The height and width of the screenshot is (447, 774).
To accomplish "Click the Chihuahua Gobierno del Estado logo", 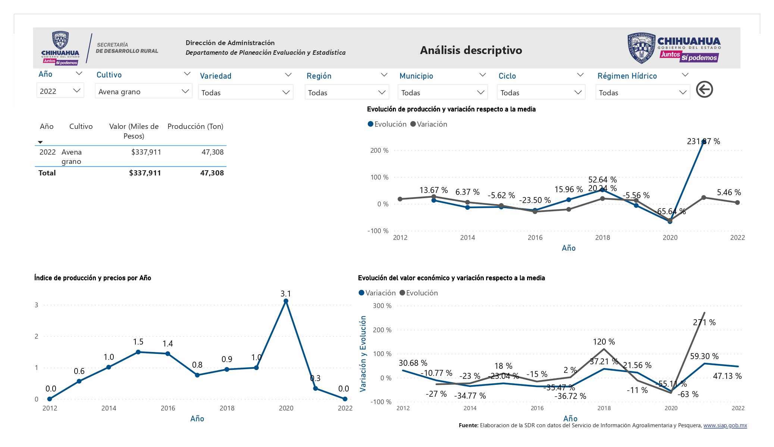I will click(674, 48).
